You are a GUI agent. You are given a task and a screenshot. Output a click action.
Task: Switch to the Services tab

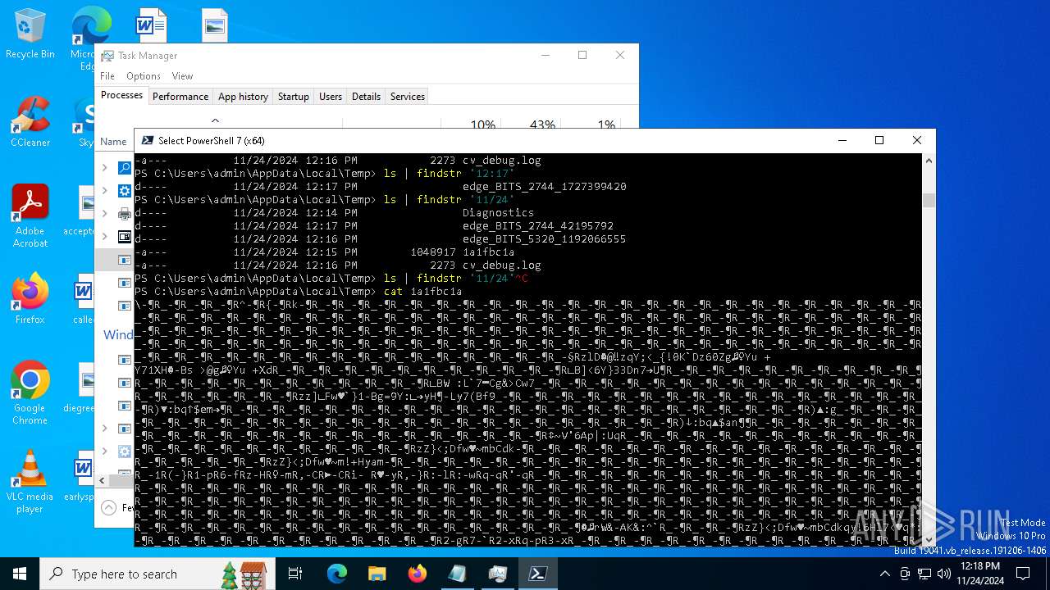(408, 97)
